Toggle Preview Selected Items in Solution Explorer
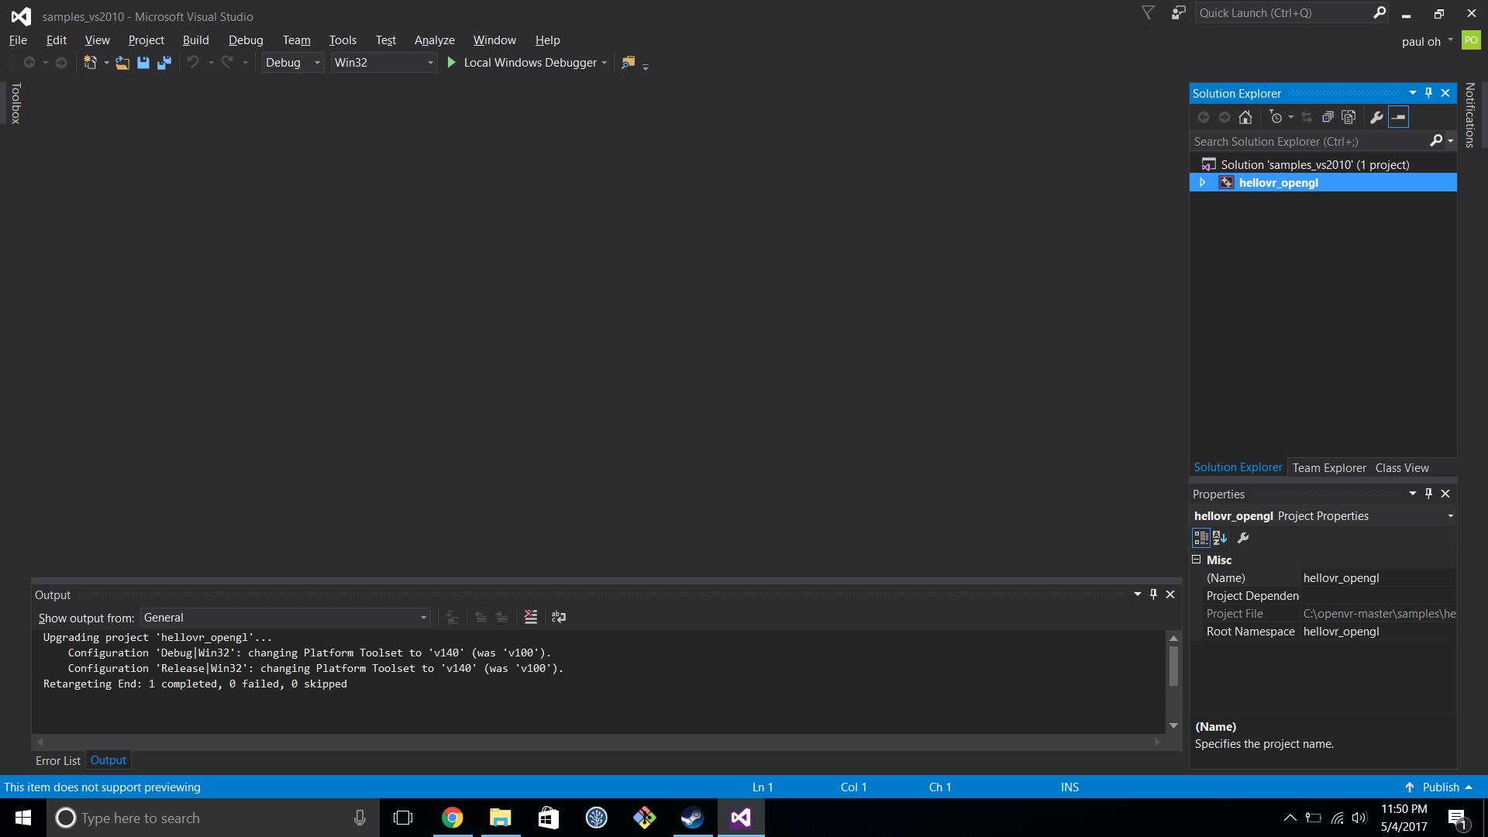 coord(1399,117)
